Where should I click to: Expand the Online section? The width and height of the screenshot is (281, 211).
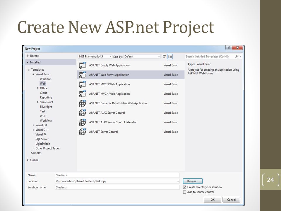coord(28,160)
